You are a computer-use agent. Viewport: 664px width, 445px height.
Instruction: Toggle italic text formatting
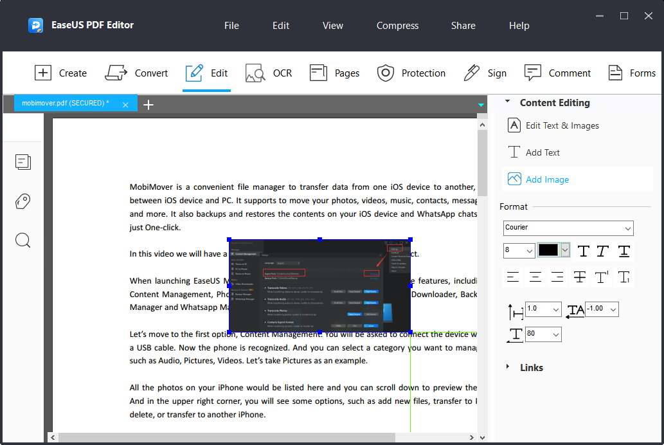click(602, 251)
